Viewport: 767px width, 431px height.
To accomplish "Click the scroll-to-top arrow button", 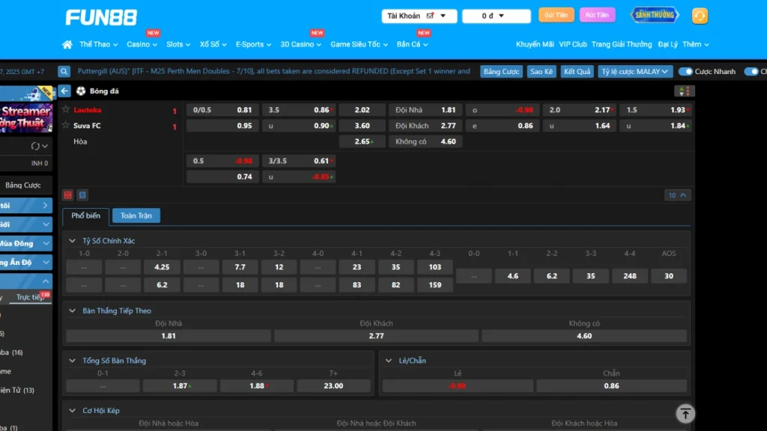I will point(685,413).
